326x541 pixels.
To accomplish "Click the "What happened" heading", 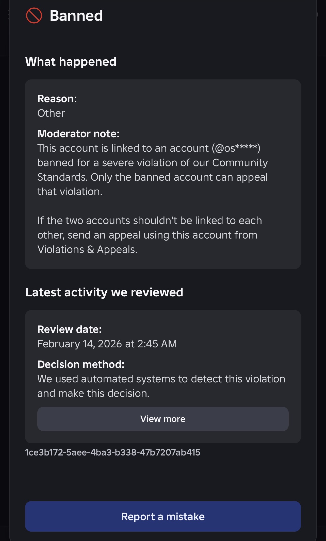I will point(71,62).
